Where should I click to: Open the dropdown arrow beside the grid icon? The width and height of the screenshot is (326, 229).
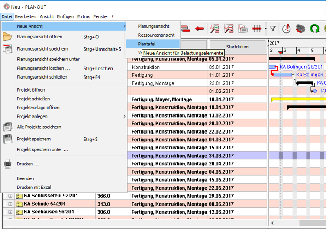[x=265, y=29]
